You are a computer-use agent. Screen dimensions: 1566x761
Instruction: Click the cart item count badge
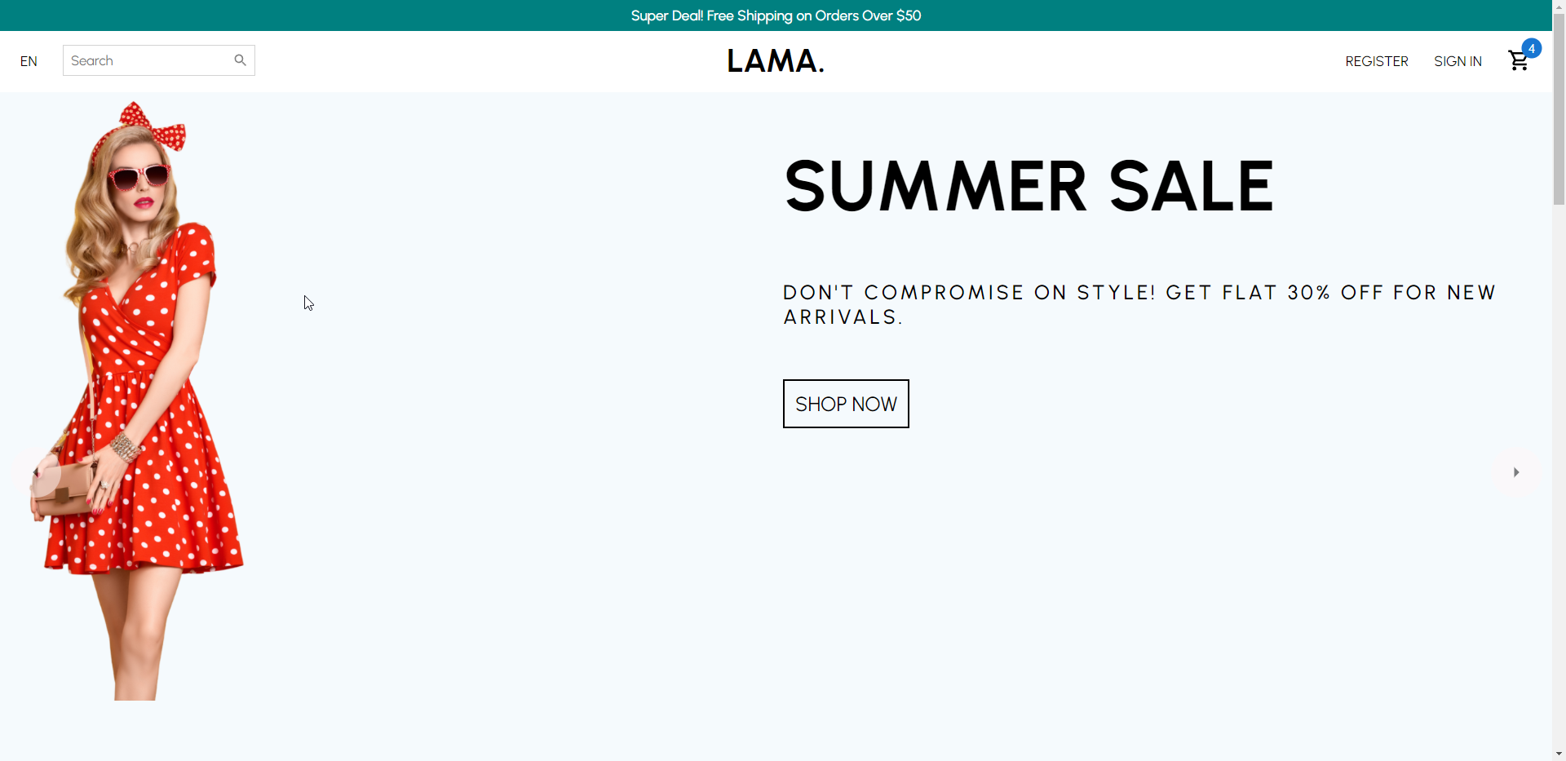[1533, 48]
